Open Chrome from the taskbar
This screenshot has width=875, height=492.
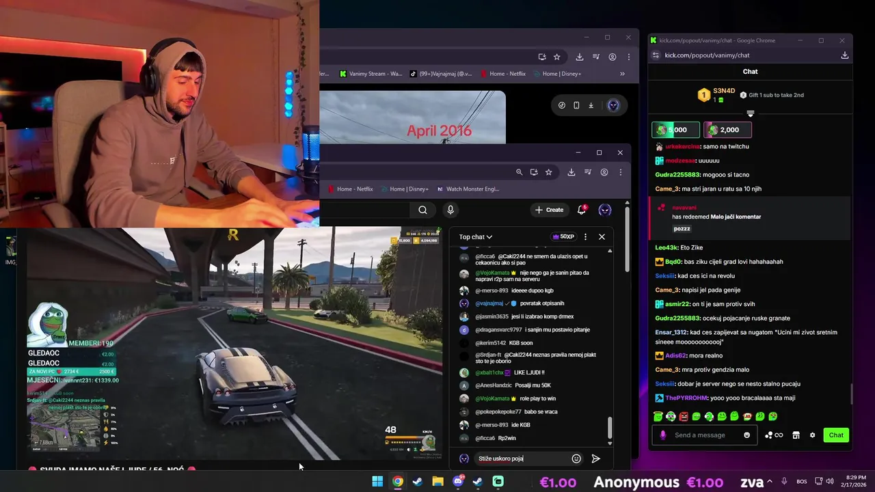pos(398,482)
